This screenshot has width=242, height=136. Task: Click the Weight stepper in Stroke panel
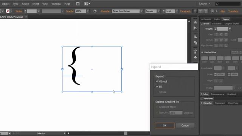[x=216, y=29]
